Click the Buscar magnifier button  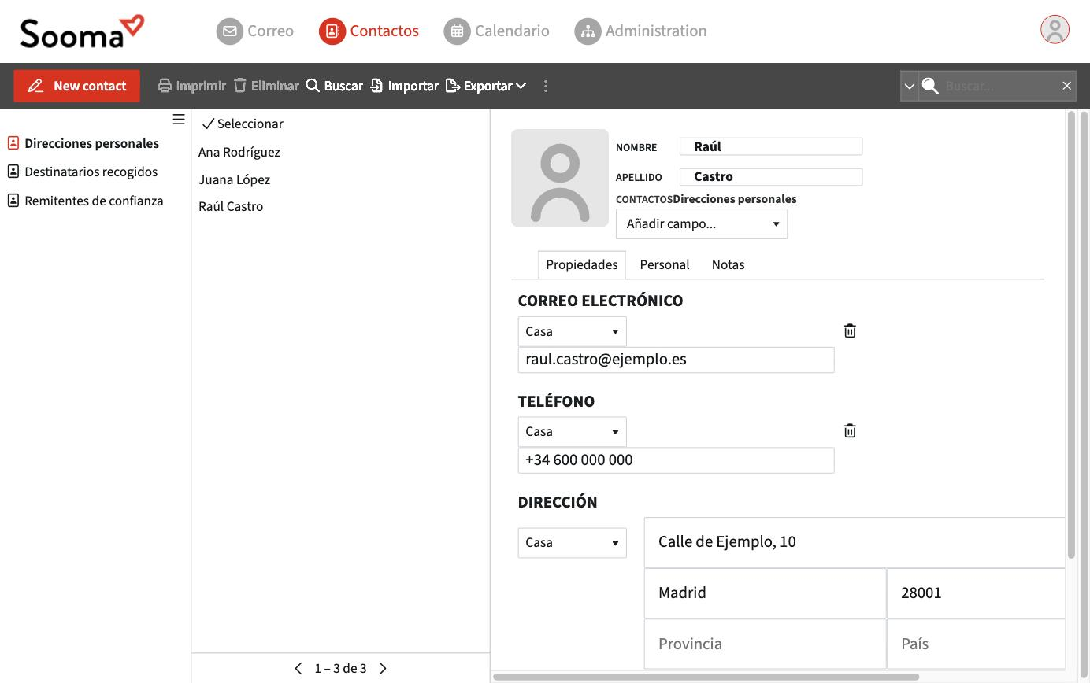click(x=334, y=86)
